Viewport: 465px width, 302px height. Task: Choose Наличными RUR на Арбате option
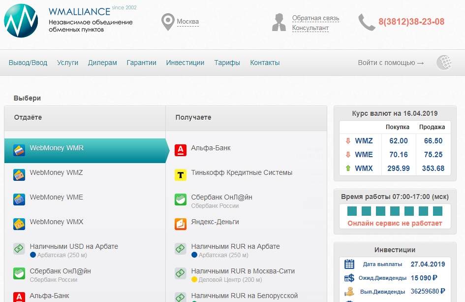tap(235, 247)
